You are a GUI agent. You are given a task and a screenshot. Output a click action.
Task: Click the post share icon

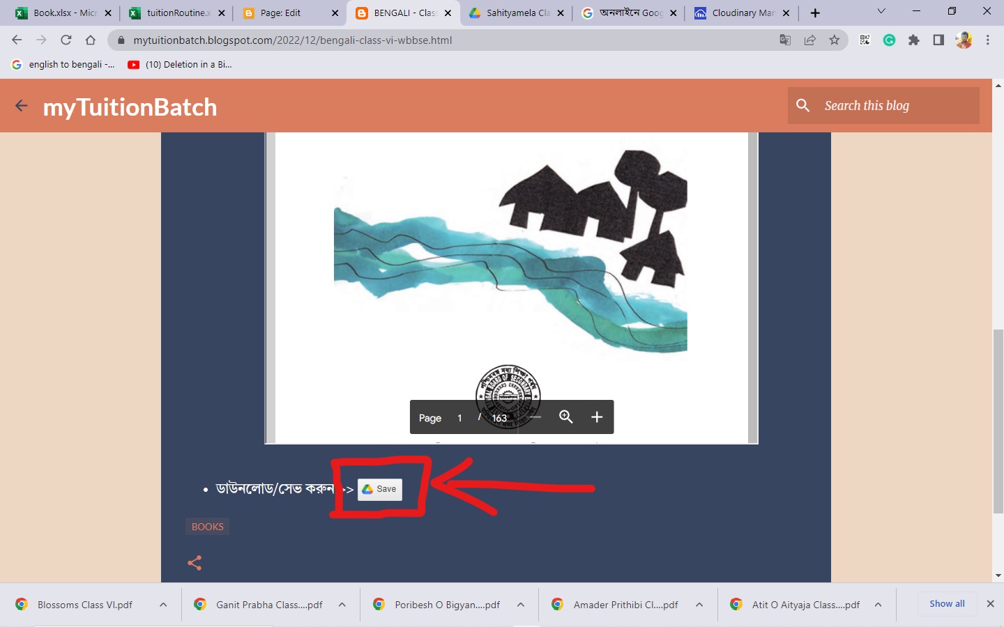coord(195,563)
